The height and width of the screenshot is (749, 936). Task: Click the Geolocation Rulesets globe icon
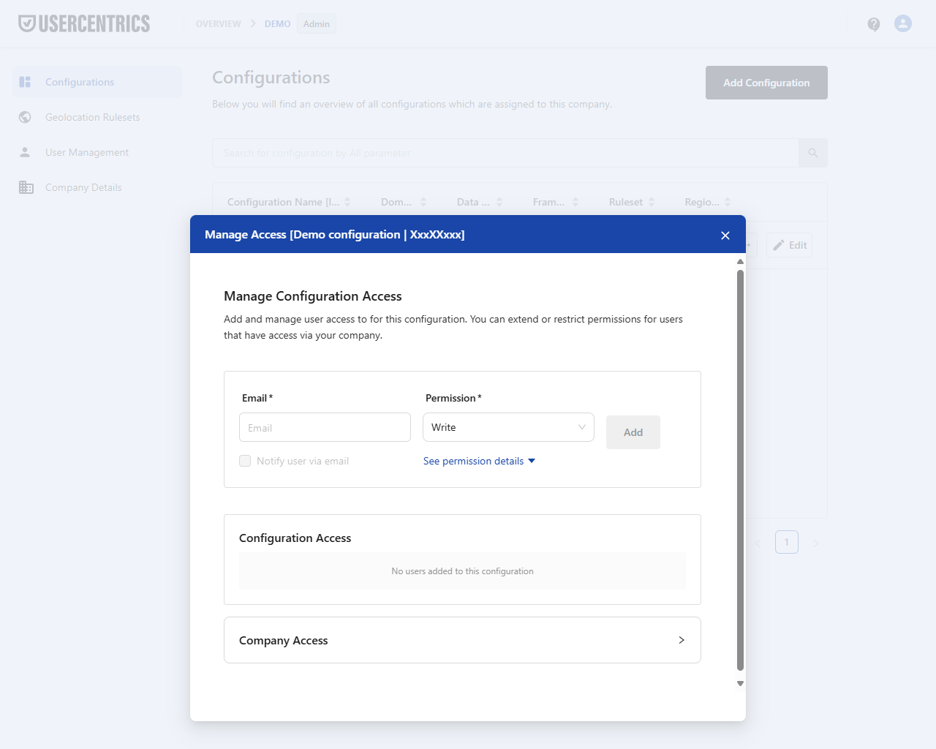point(25,117)
